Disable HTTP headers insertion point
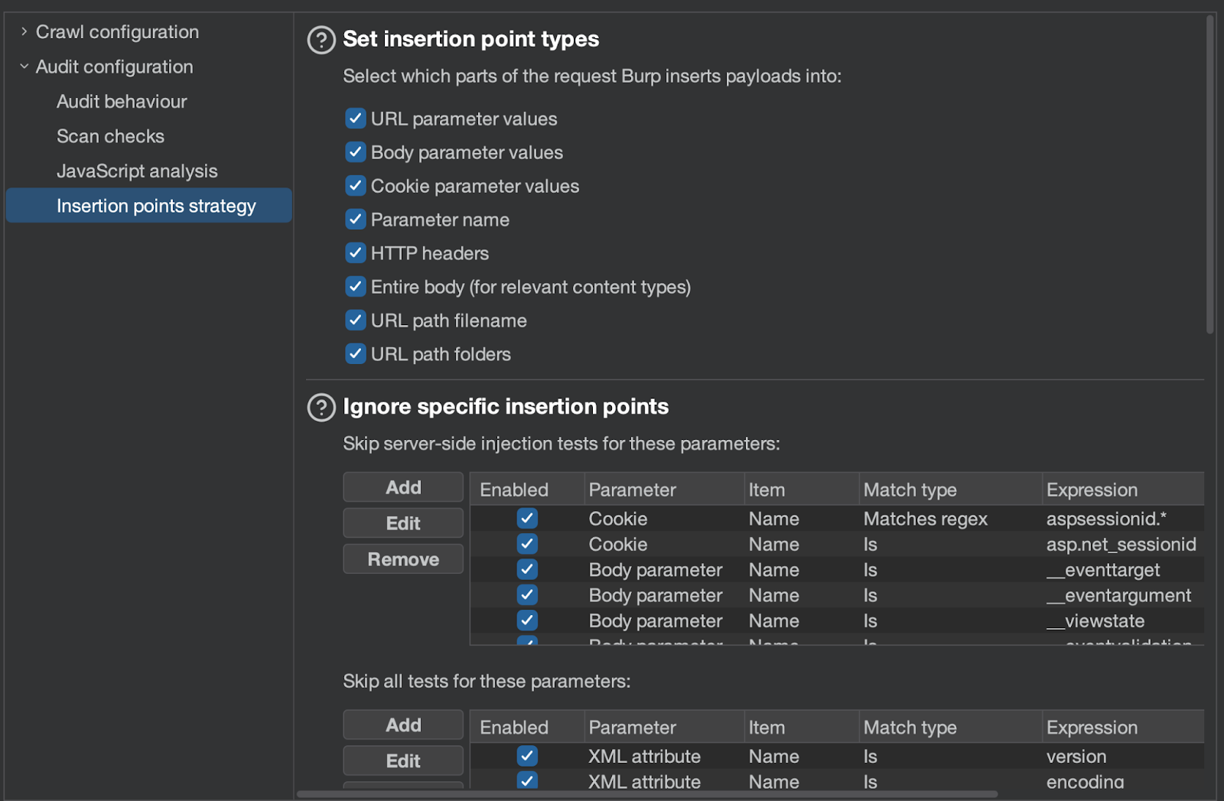Image resolution: width=1224 pixels, height=801 pixels. click(x=355, y=253)
